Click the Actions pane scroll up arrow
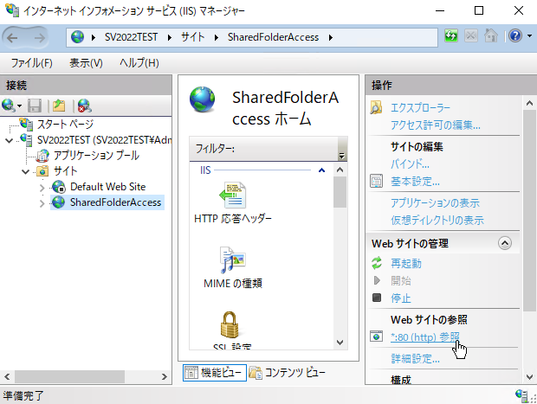 pos(529,103)
